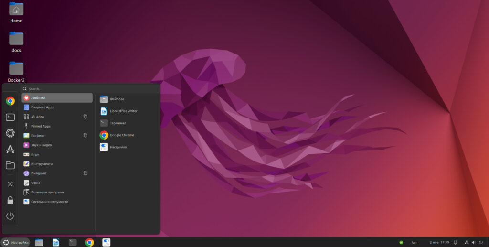489x247 pixels.
Task: Click the X log-out icon in the menu sidebar
Action: tap(11, 184)
